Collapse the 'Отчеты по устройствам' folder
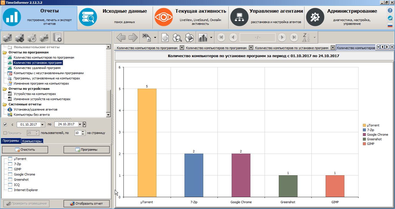The height and width of the screenshot is (209, 395). coord(5,89)
